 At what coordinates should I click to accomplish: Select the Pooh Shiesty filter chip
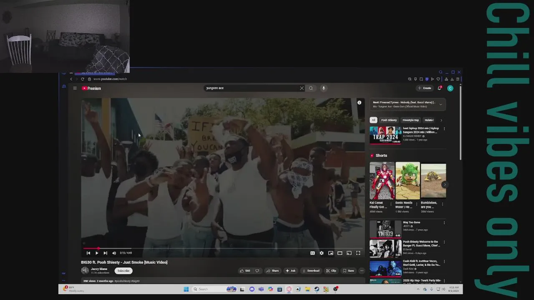(389, 120)
